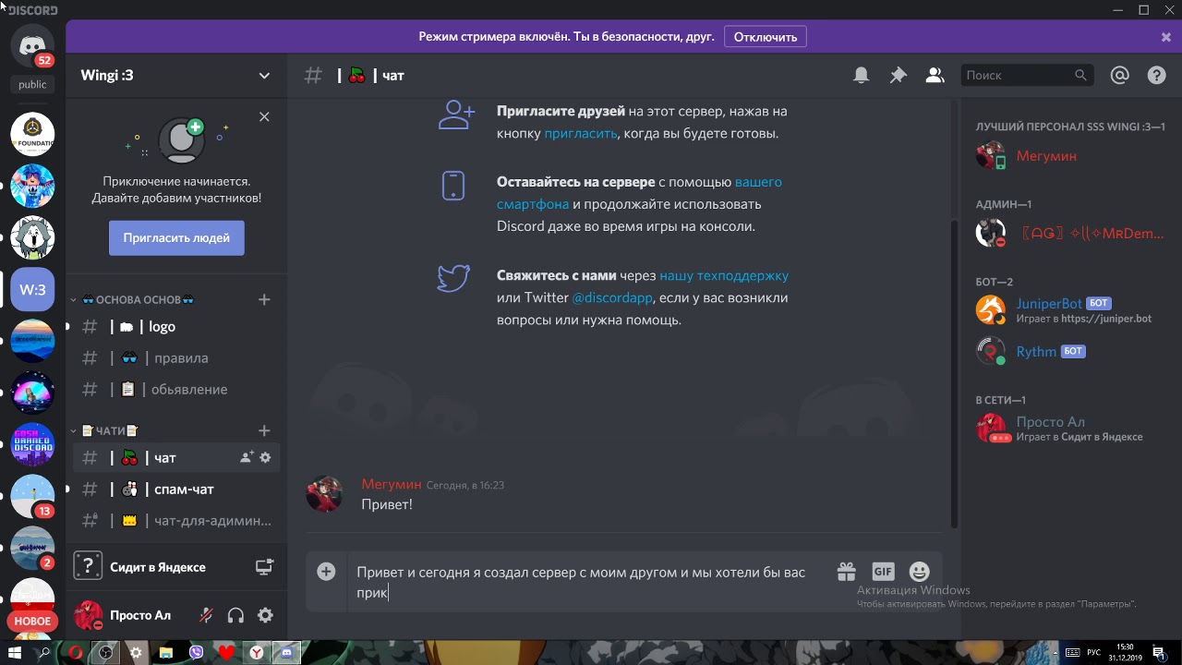Jump to new mentions via НОВОЕ button
The width and height of the screenshot is (1182, 665).
[x=32, y=622]
